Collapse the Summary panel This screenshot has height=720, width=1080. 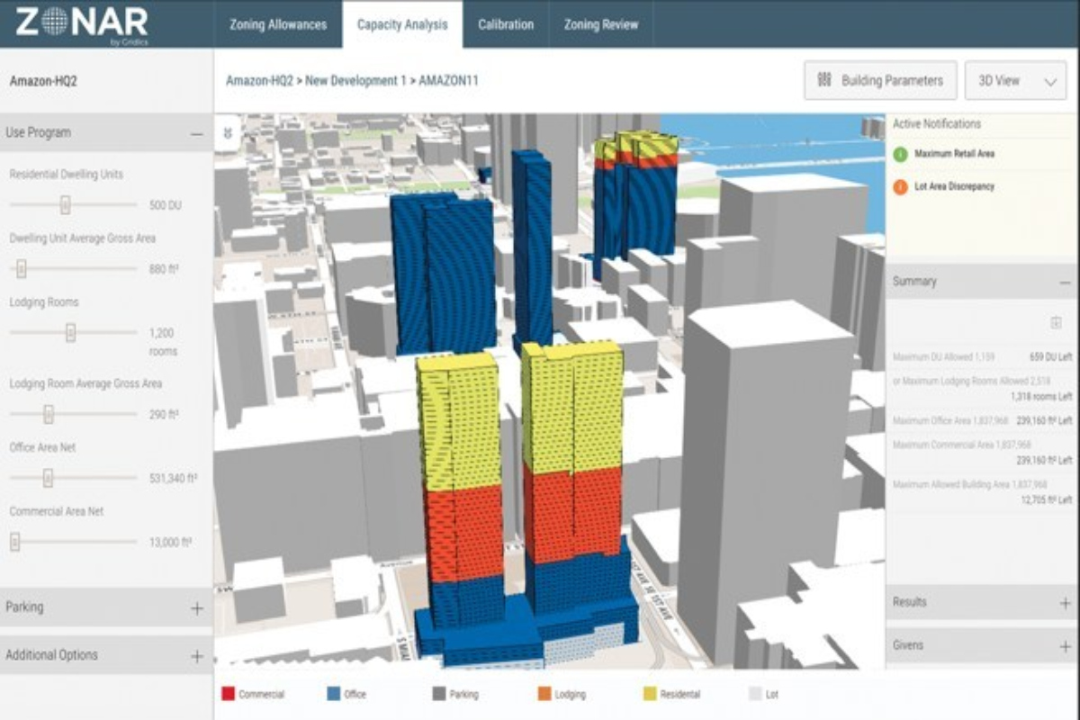1066,282
